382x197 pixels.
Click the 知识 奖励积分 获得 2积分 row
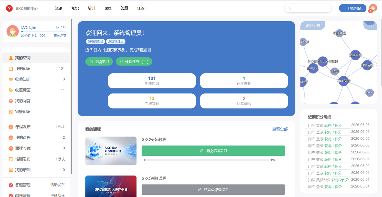coord(339,180)
